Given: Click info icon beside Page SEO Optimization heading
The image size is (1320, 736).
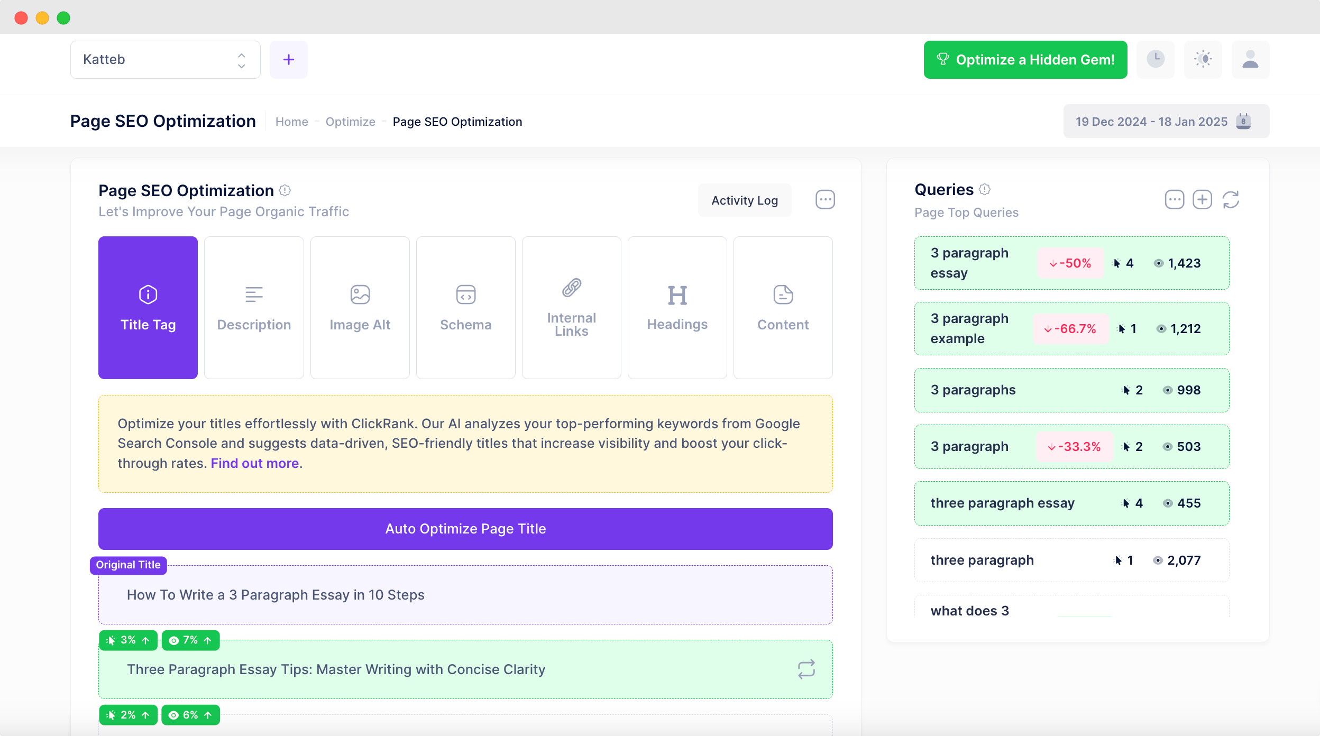Looking at the screenshot, I should pos(285,190).
